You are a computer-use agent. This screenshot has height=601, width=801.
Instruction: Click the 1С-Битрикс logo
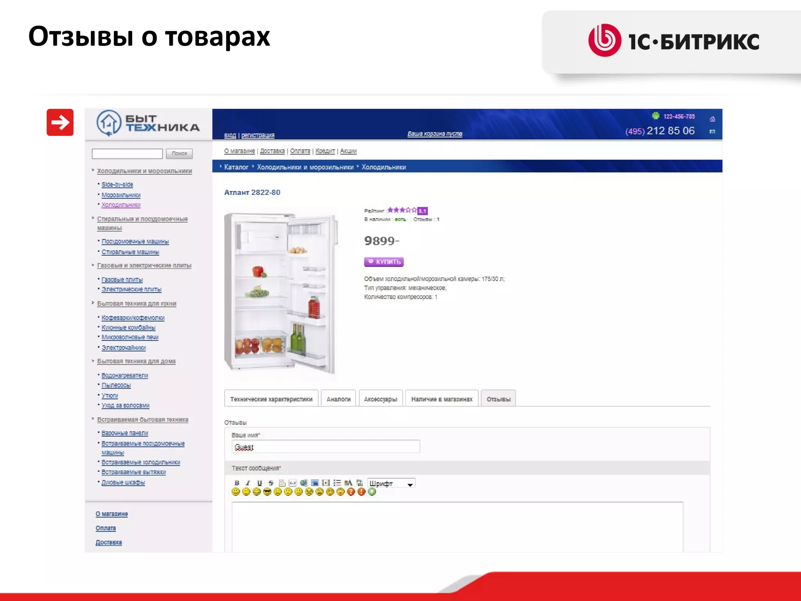(673, 40)
